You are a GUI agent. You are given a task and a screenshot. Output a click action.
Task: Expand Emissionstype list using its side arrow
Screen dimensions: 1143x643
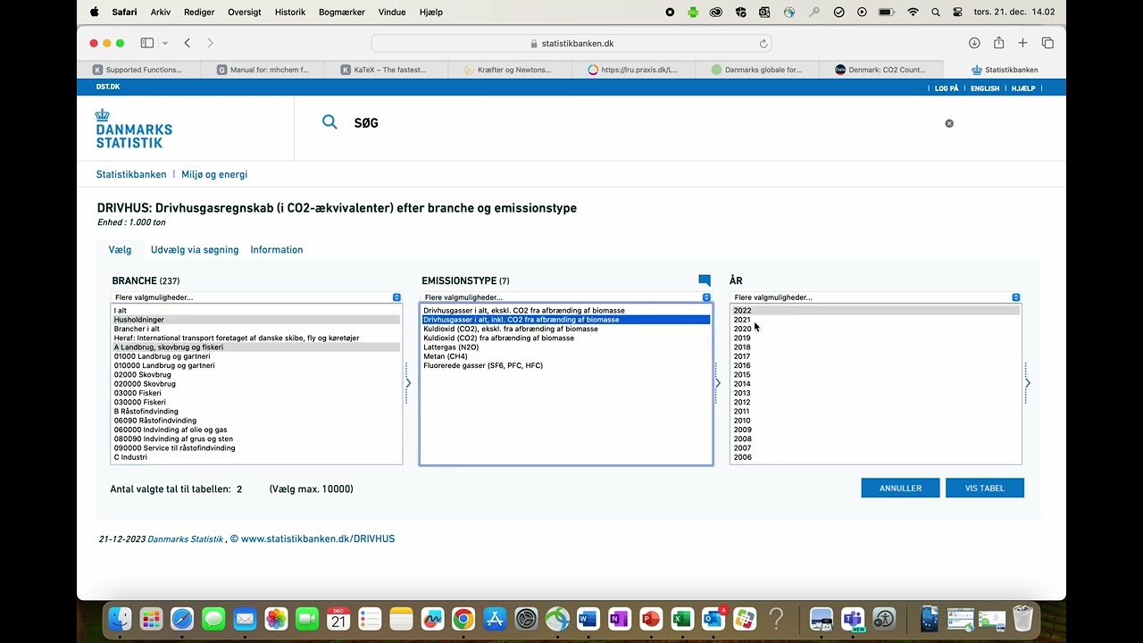[x=718, y=383]
